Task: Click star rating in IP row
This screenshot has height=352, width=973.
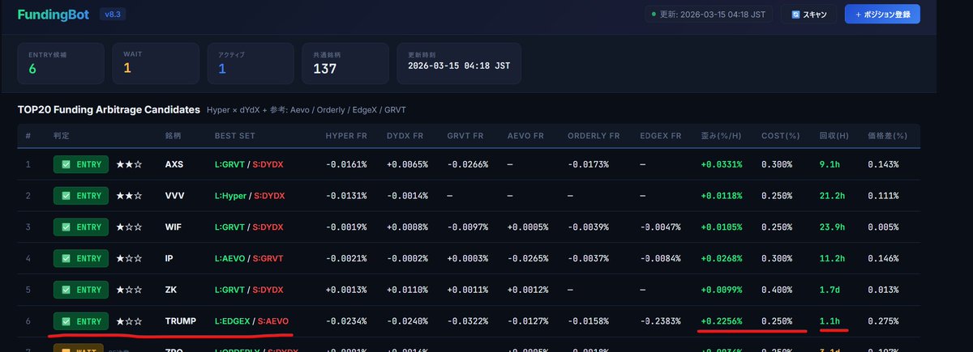Action: pyautogui.click(x=130, y=258)
